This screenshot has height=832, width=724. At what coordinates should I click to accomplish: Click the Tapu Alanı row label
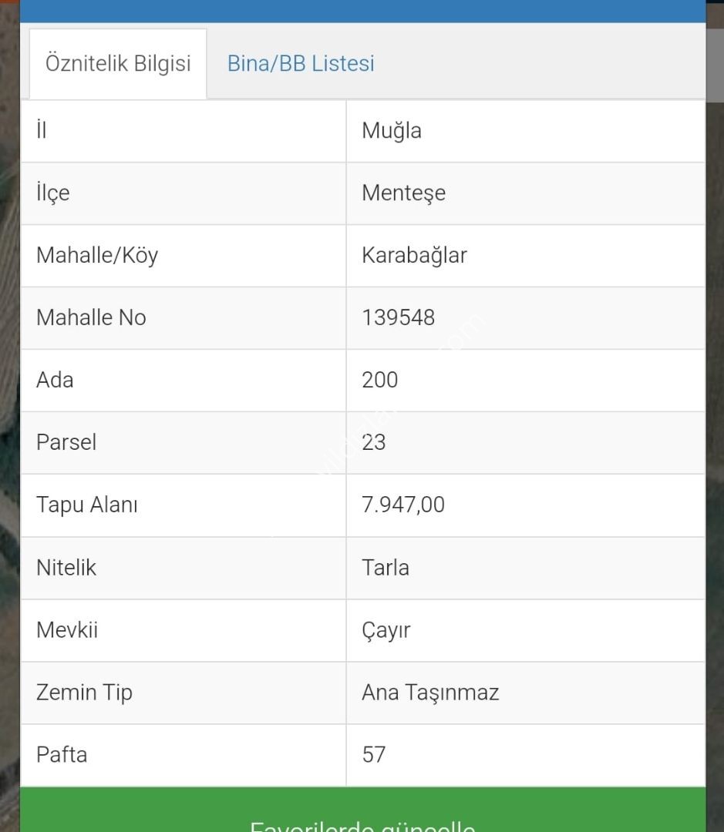pos(86,505)
